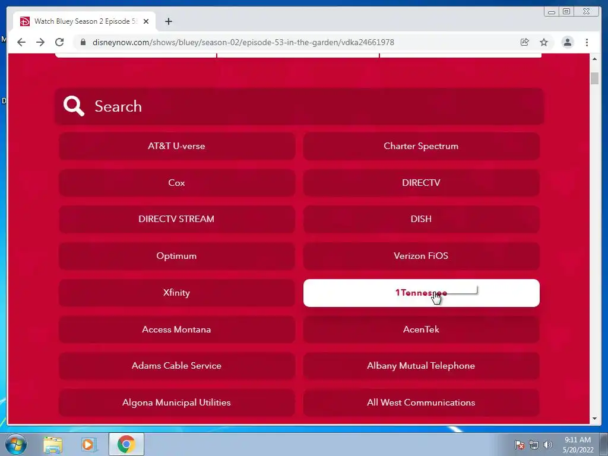This screenshot has height=456, width=608.
Task: Select All West Communications provider
Action: pos(421,403)
